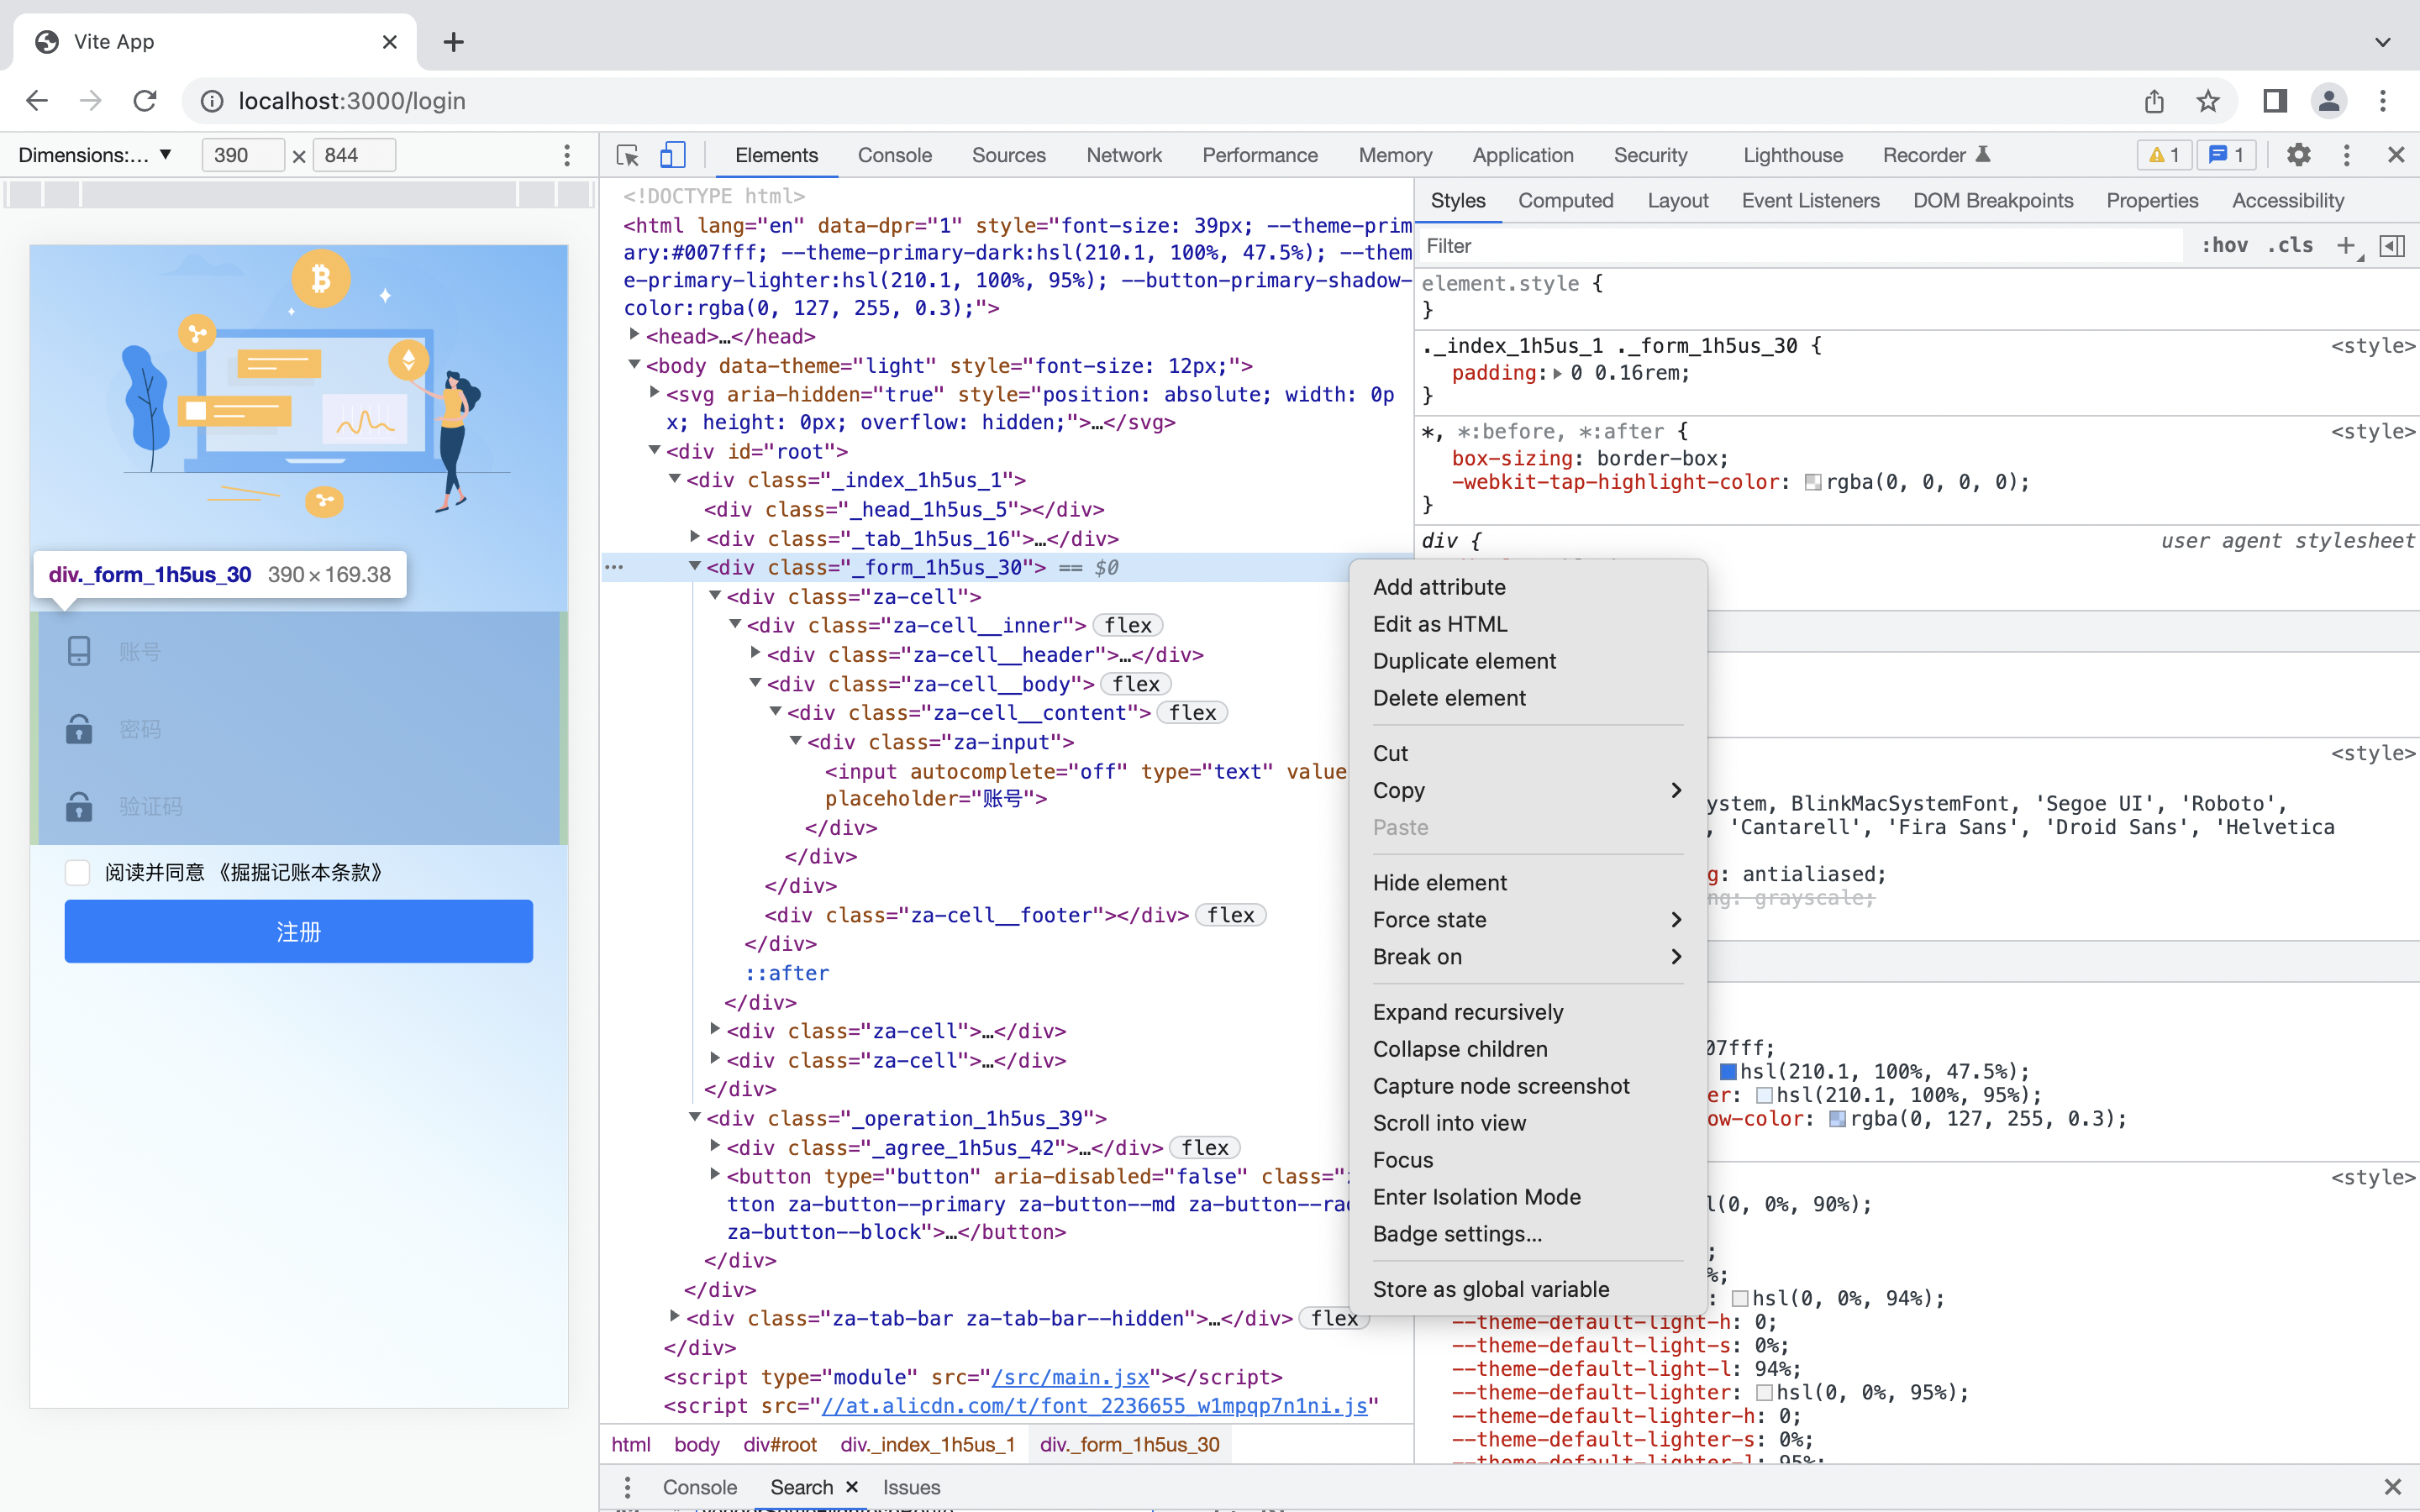Expand _operation_1h5us_39 div element
The image size is (2420, 1512).
(x=695, y=1116)
